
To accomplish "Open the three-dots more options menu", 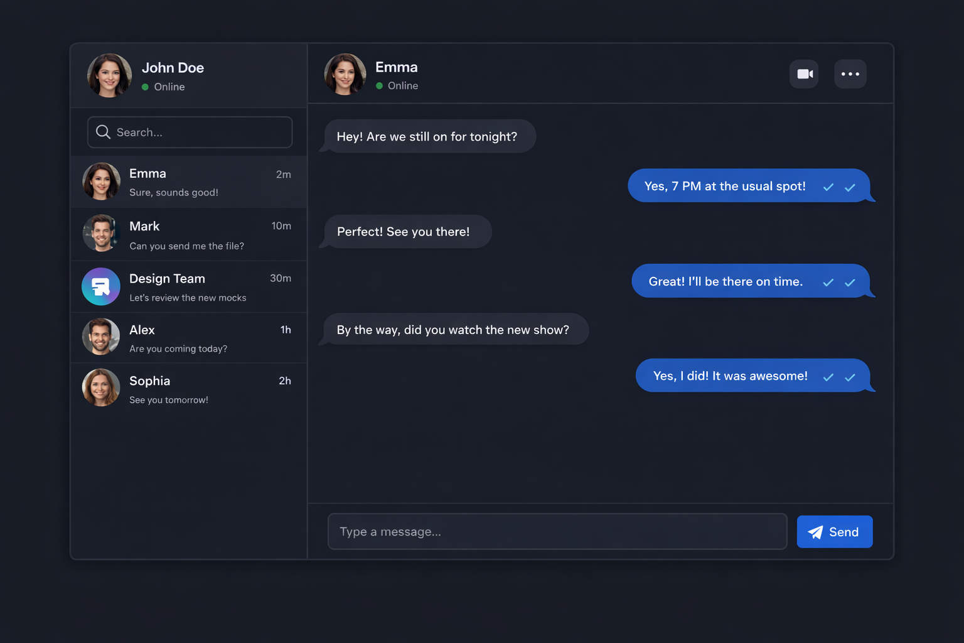I will (x=850, y=74).
